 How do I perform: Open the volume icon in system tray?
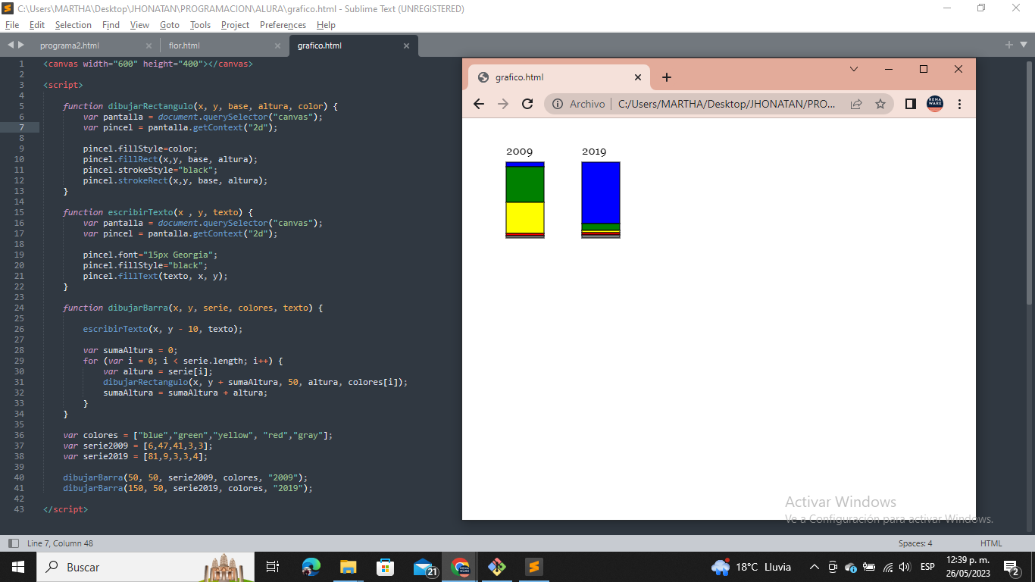(904, 567)
